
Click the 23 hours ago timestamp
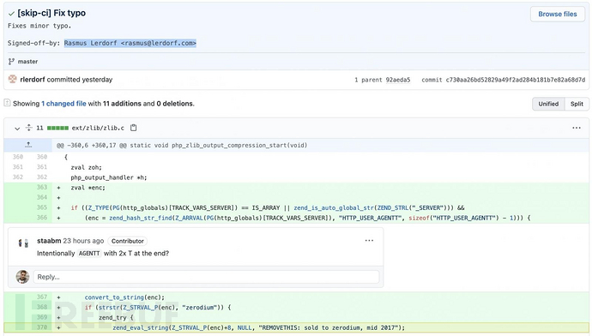[x=83, y=241]
